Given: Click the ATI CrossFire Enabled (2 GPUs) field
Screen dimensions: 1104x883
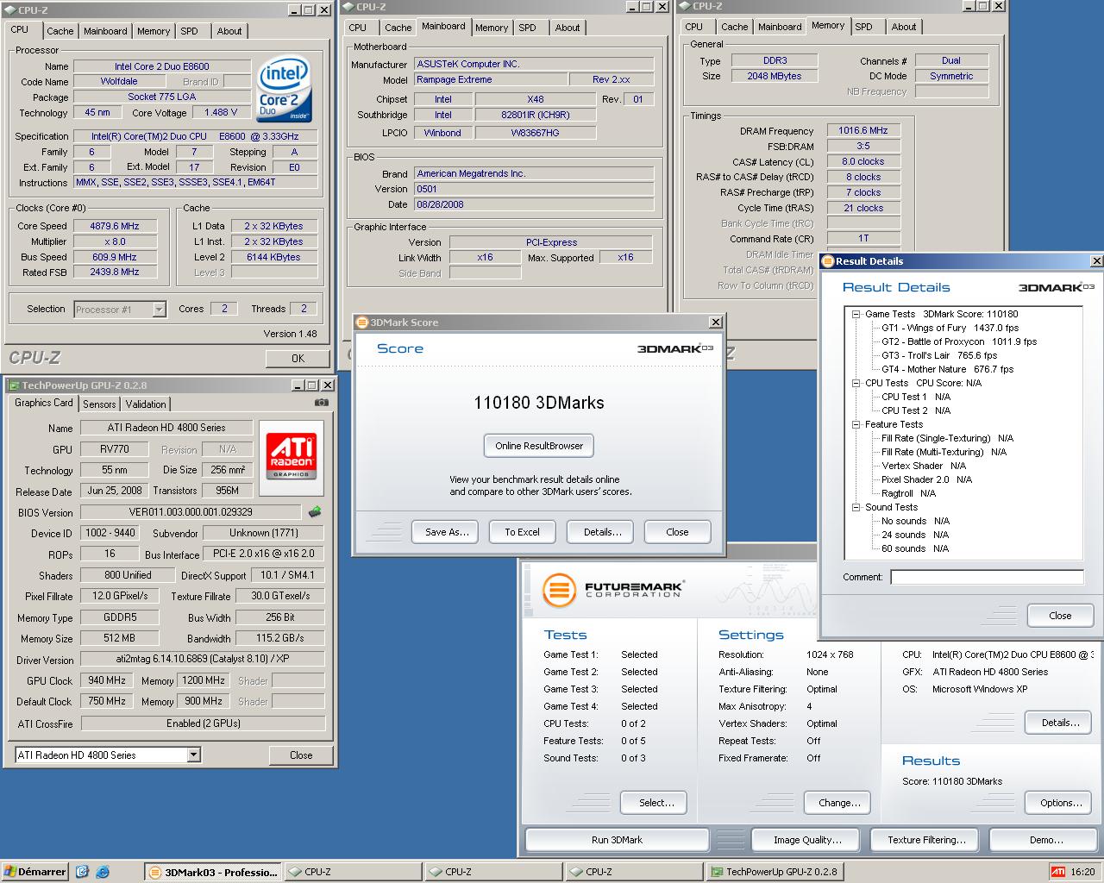Looking at the screenshot, I should 203,723.
